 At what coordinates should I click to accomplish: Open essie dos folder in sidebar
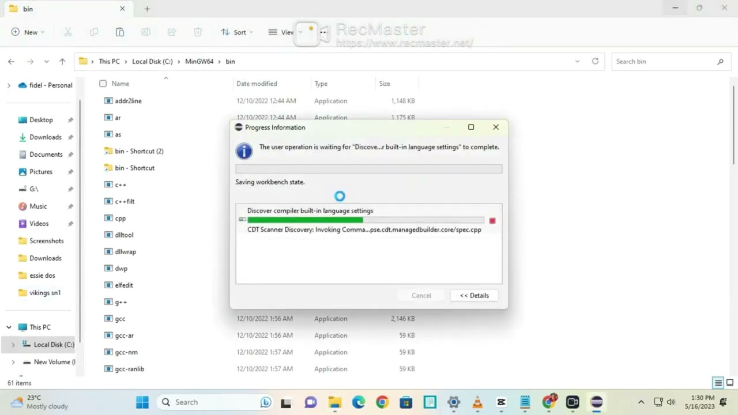(x=42, y=276)
